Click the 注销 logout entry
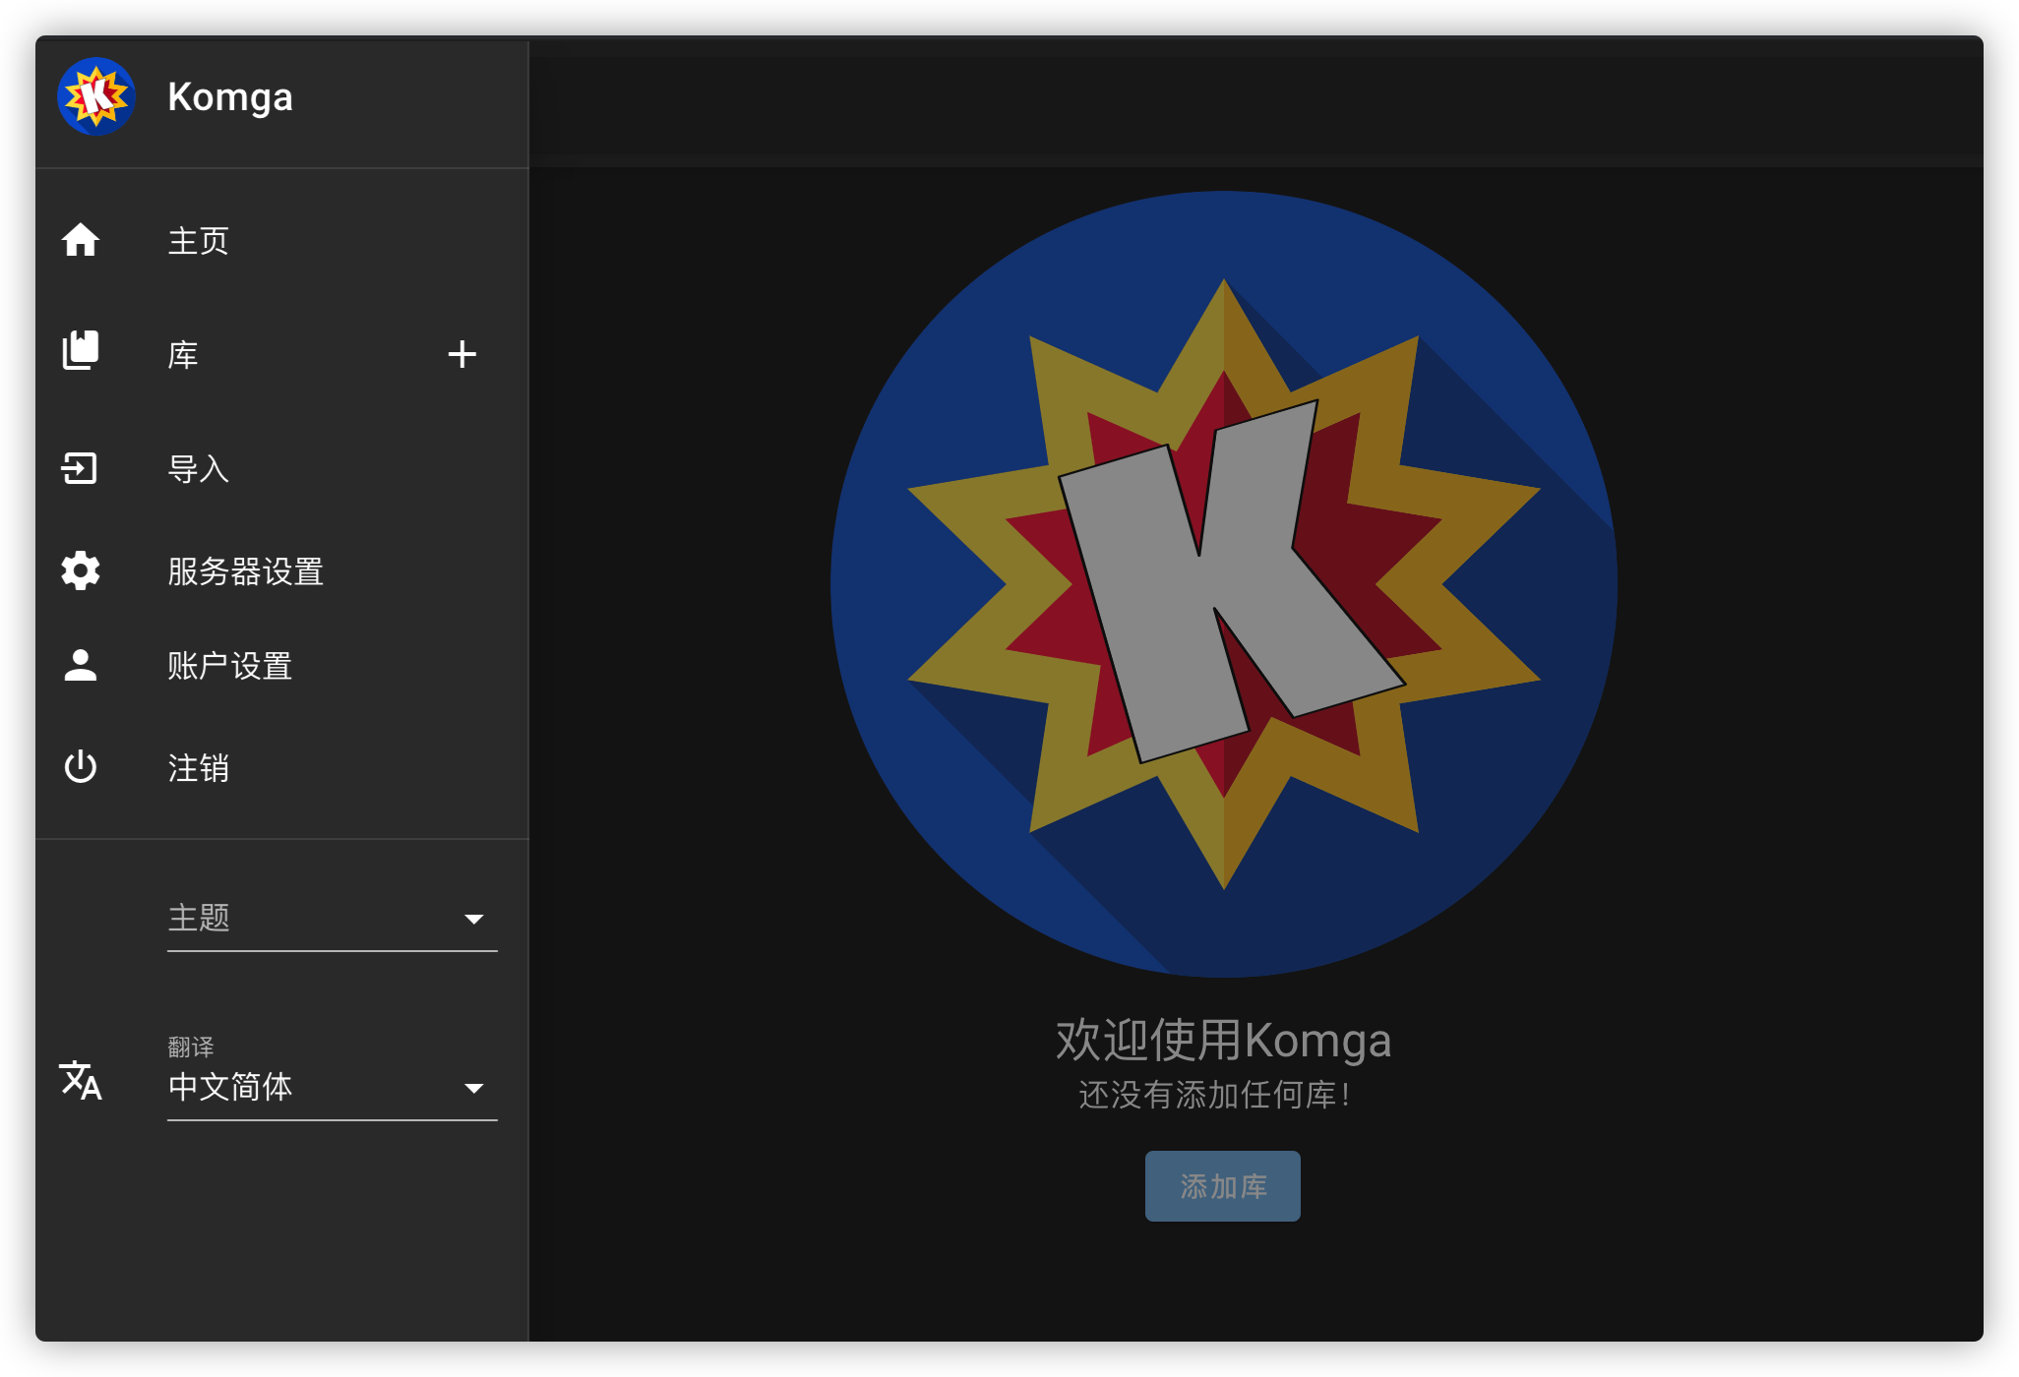The image size is (2019, 1377). (199, 768)
